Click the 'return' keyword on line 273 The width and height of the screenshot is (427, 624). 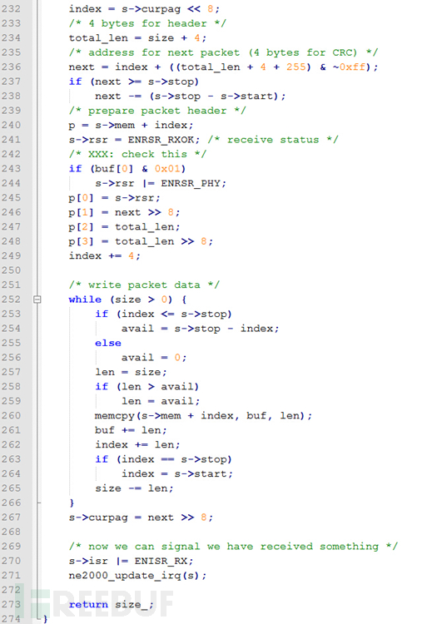coord(88,605)
